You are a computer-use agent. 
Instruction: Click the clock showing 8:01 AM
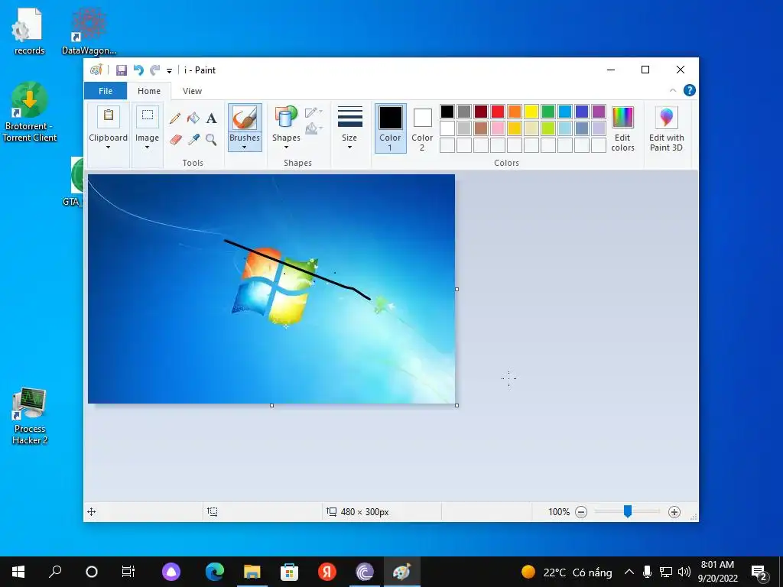pos(717,572)
